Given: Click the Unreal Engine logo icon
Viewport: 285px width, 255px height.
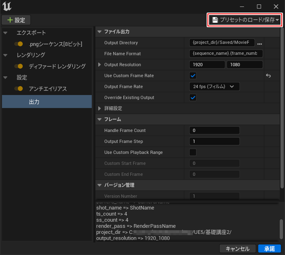Looking at the screenshot, I should click(7, 6).
